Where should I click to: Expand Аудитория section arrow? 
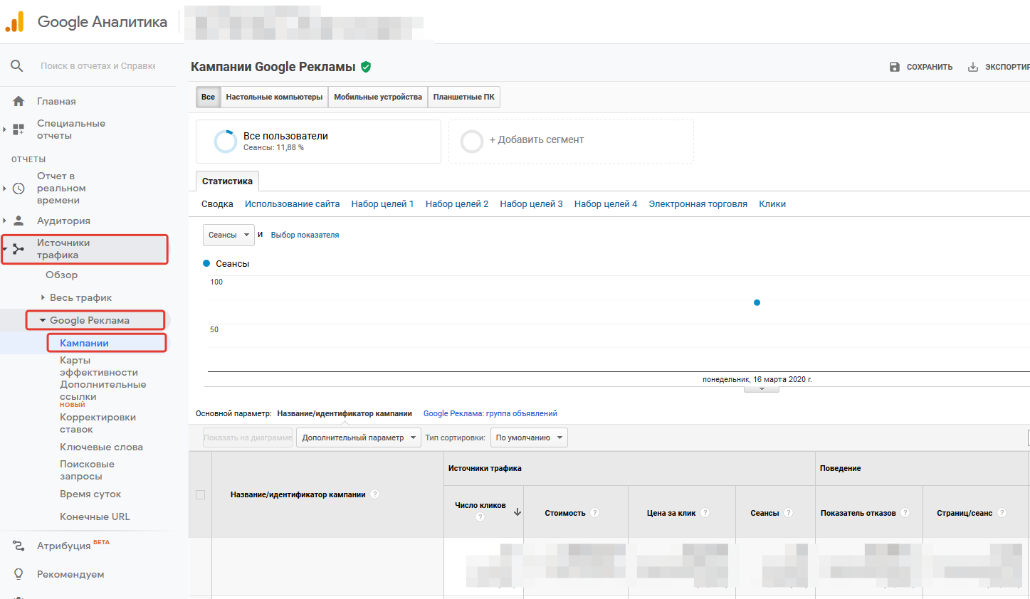(4, 221)
